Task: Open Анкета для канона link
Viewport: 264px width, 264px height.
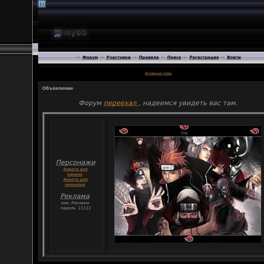Action: (75, 172)
